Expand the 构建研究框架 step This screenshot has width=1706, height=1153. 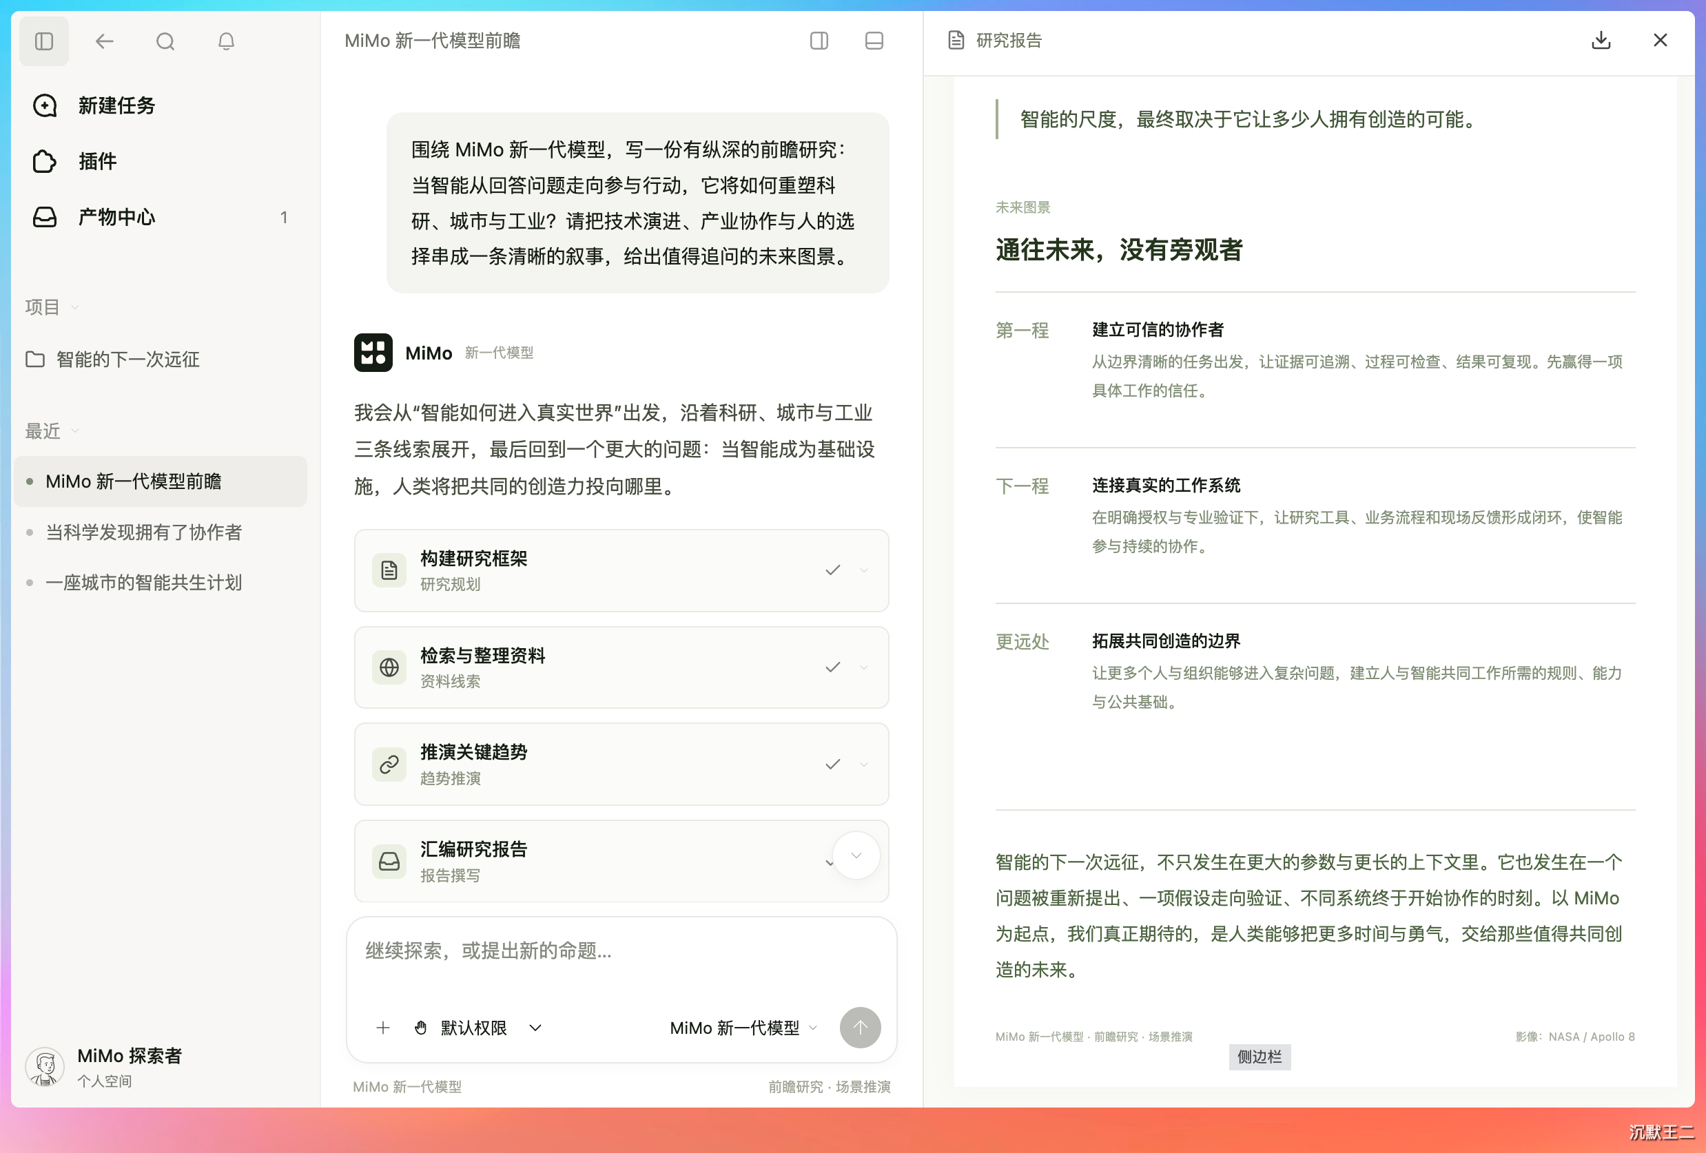click(864, 570)
